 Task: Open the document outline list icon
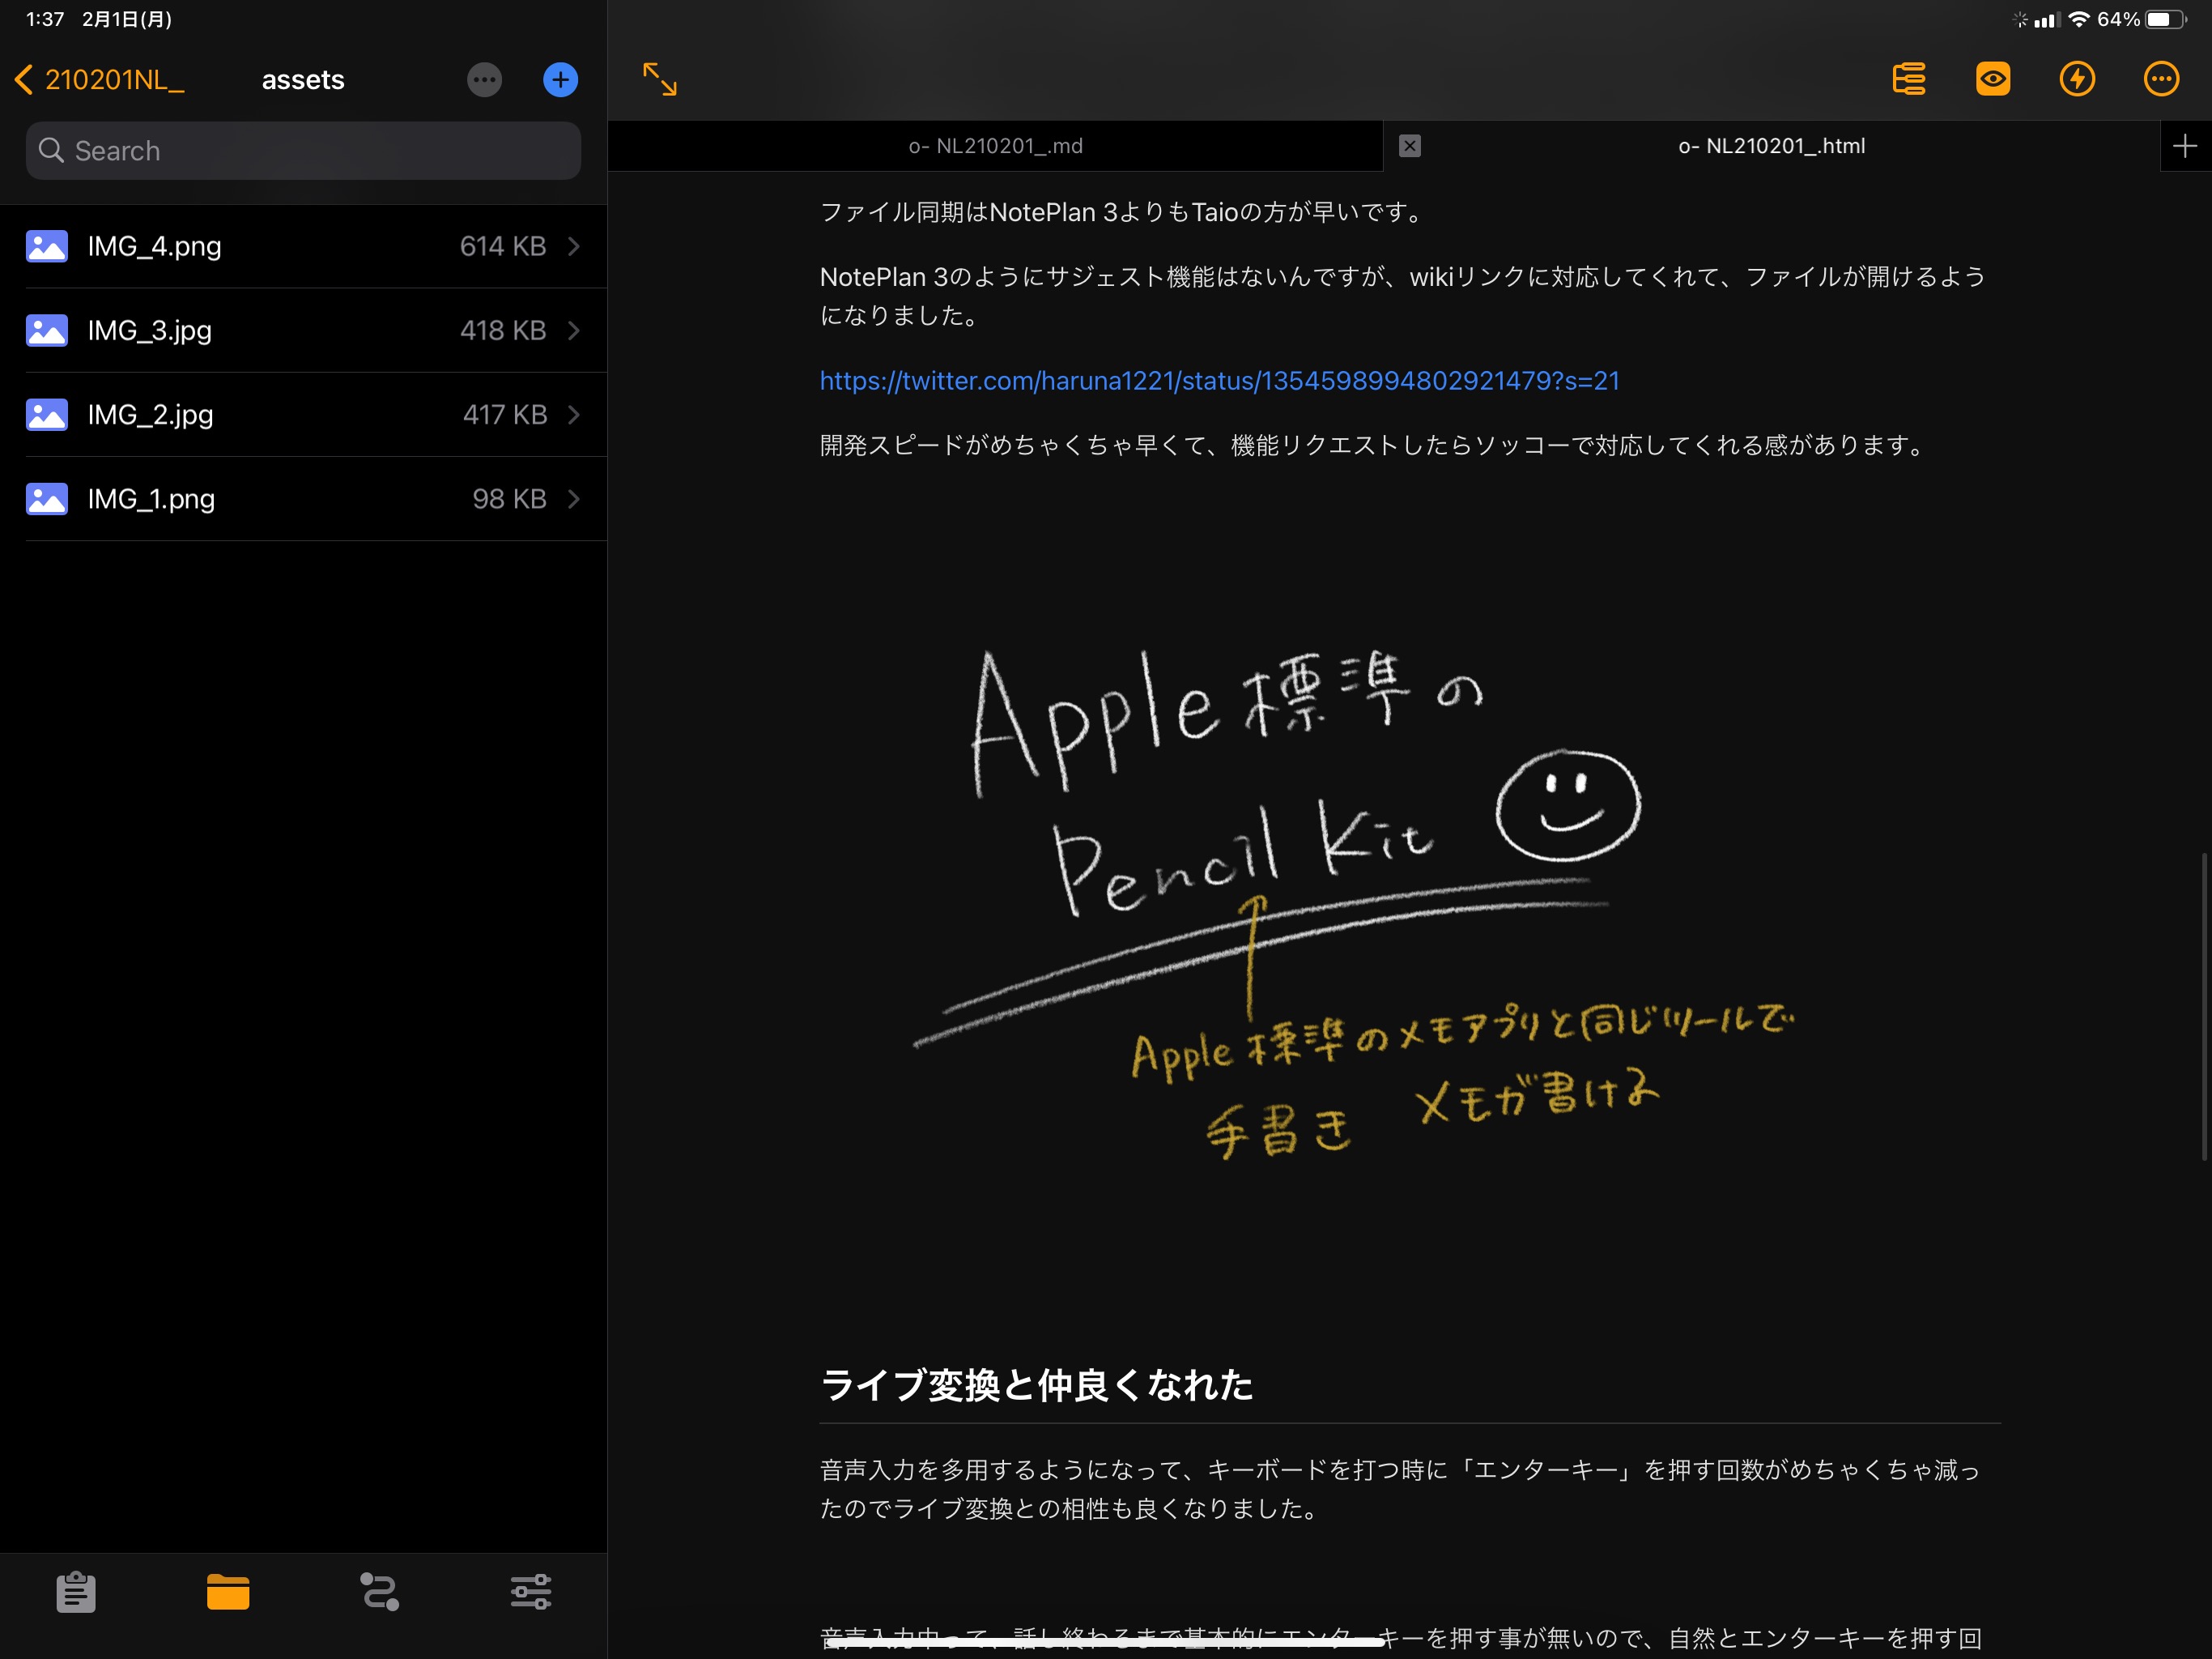[x=1909, y=79]
